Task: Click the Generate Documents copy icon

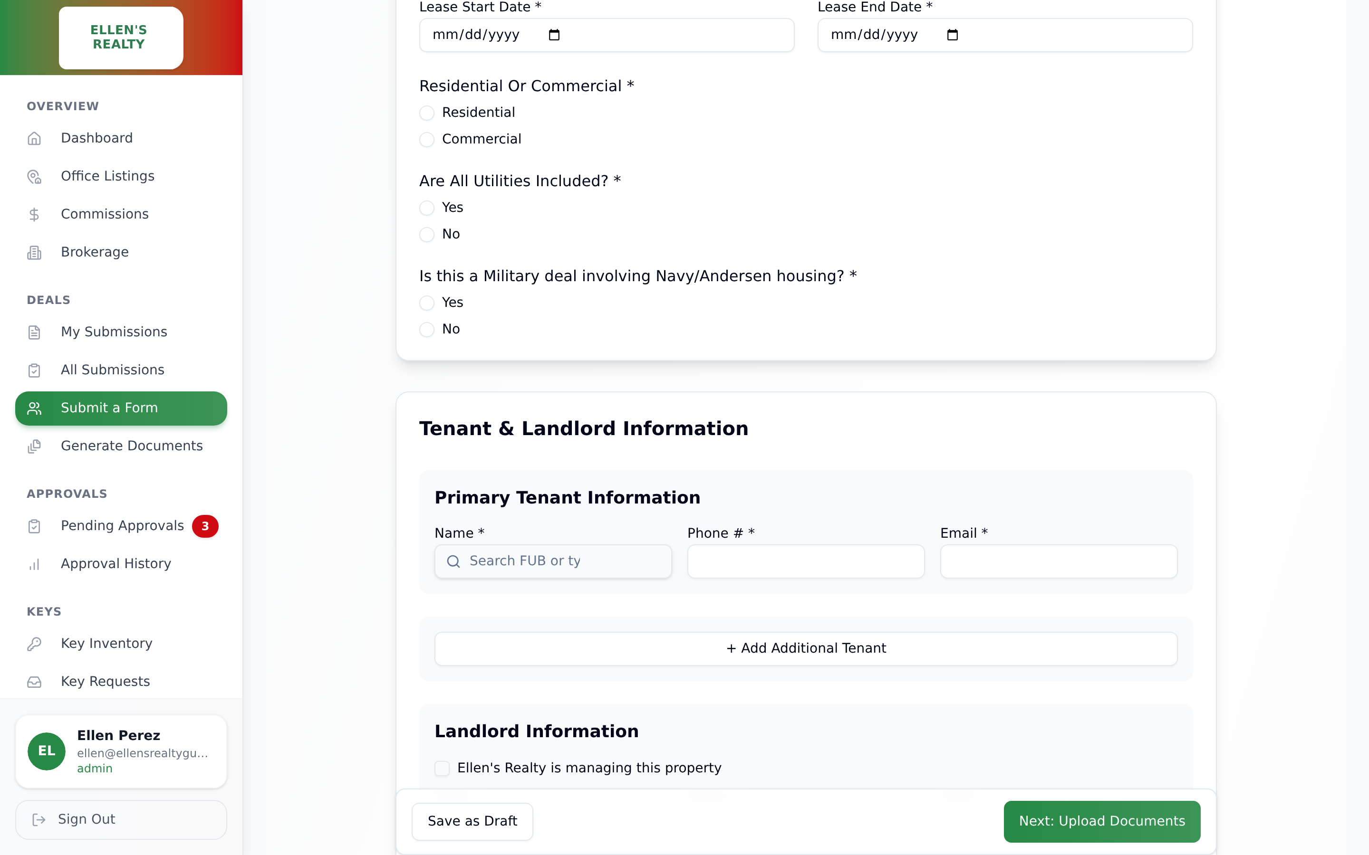Action: pos(35,446)
